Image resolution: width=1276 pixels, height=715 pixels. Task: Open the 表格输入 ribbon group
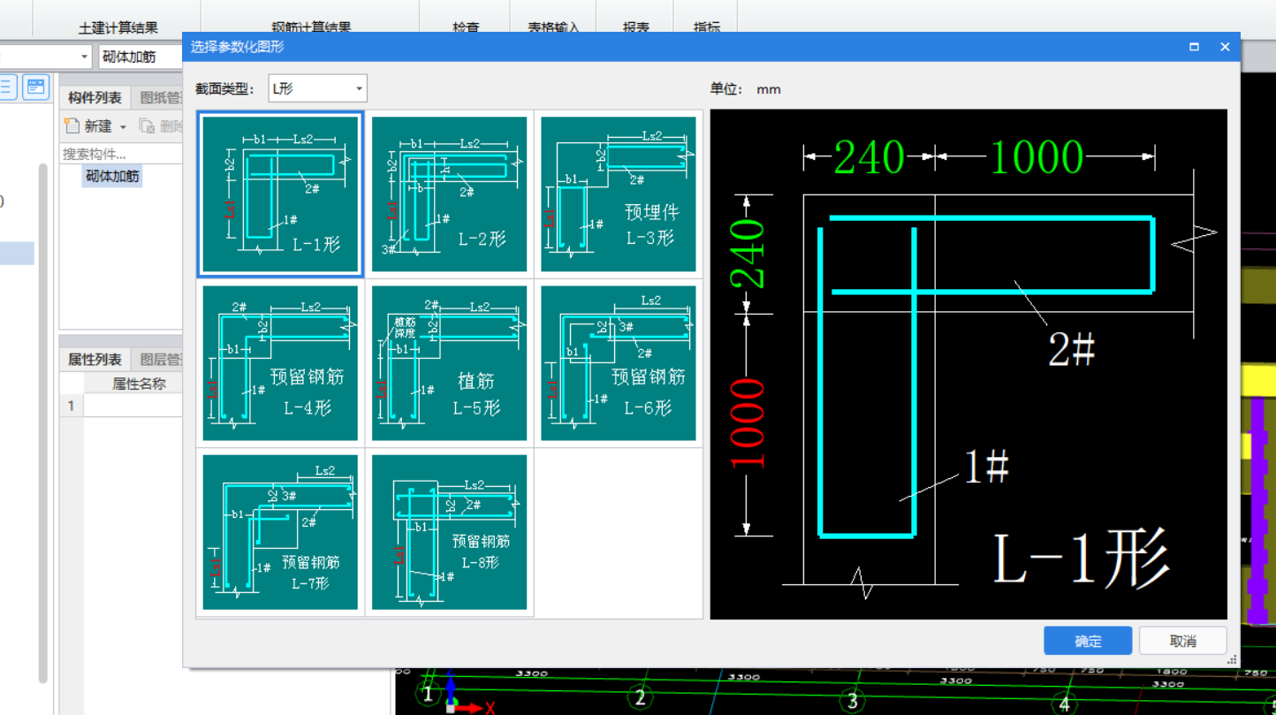coord(554,28)
